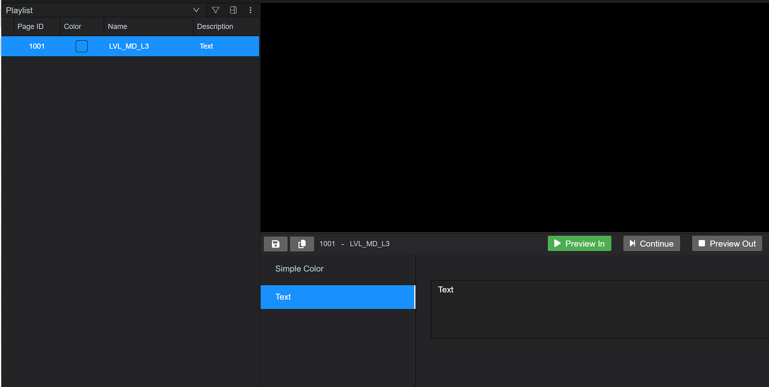
Task: Sort by the Page ID column header
Action: click(x=31, y=27)
